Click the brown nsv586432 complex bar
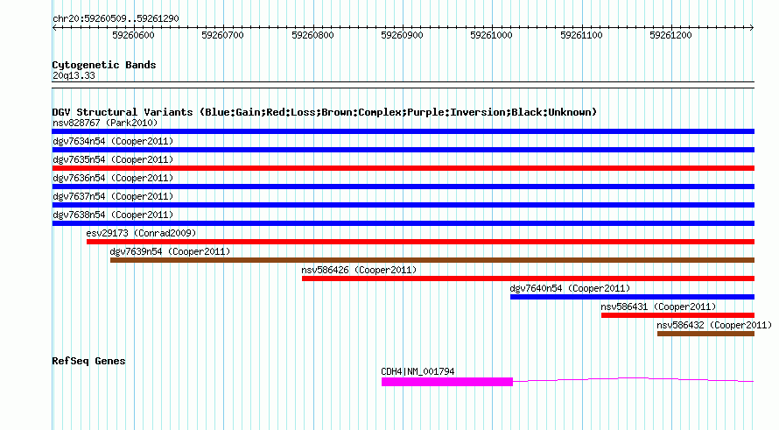 [x=705, y=334]
